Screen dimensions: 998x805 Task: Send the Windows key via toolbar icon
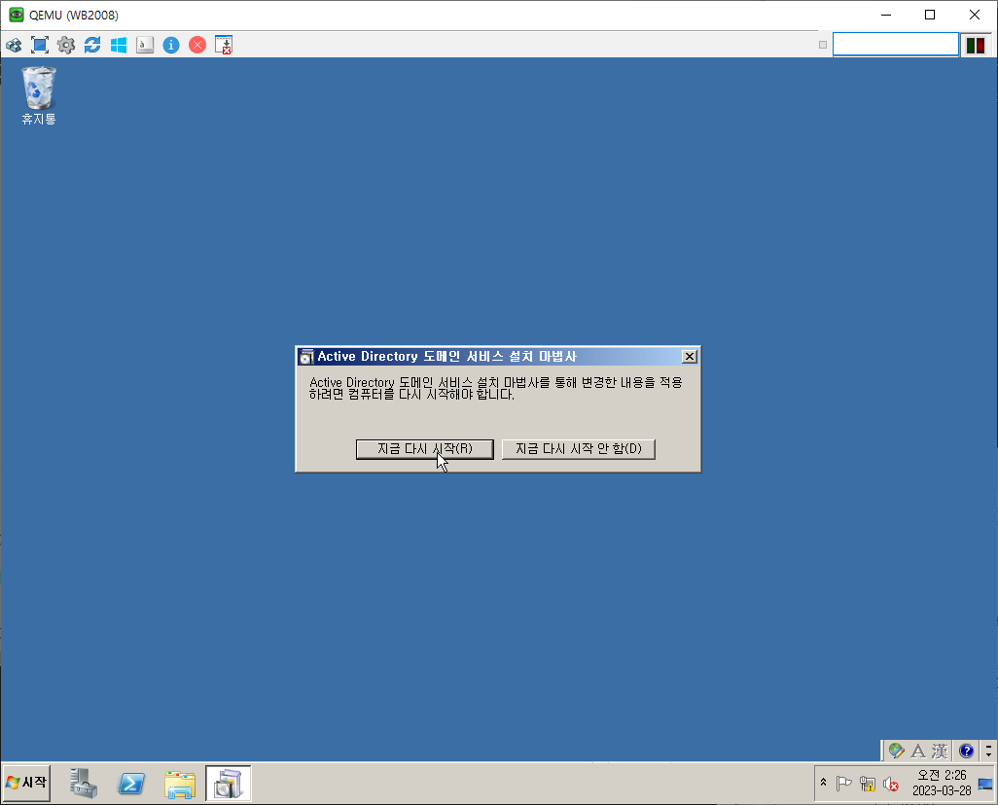119,45
